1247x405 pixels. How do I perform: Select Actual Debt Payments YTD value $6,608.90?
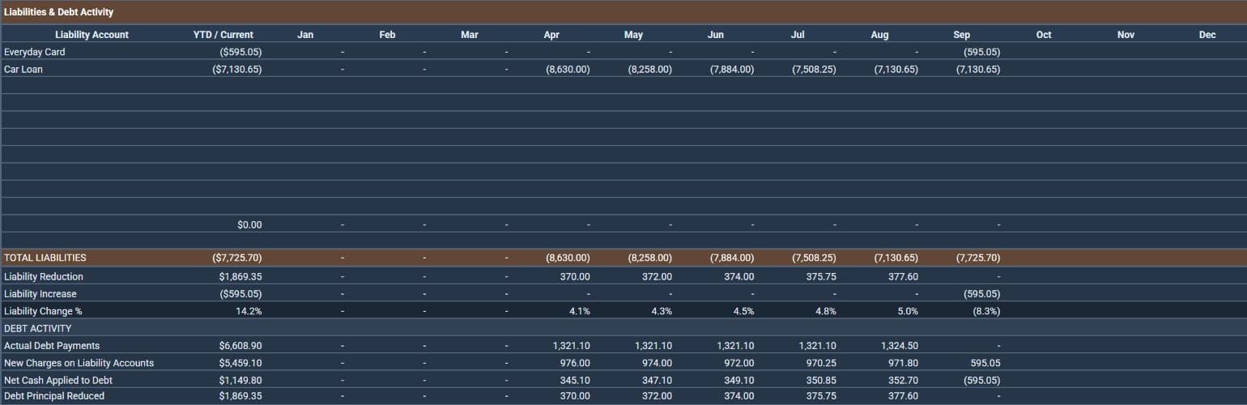(240, 346)
